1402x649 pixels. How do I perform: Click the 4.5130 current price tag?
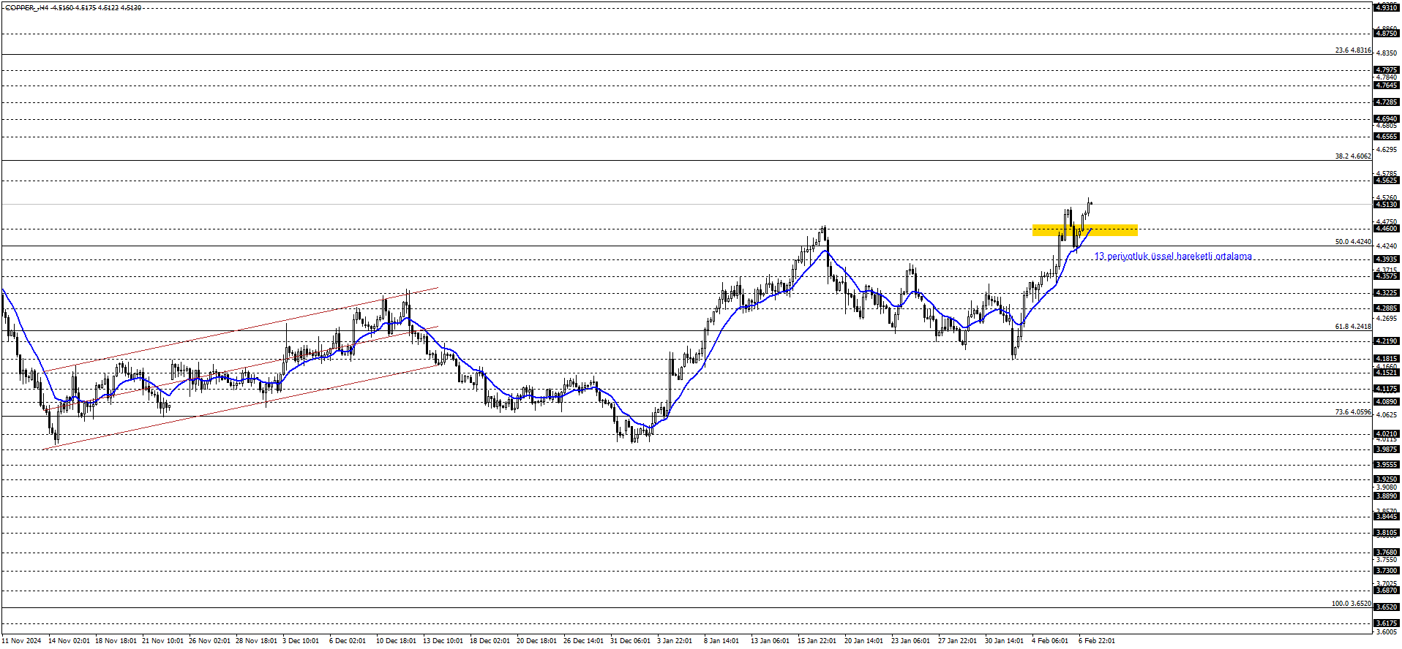[x=1387, y=205]
